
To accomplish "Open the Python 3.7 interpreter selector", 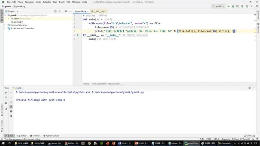I will [x=241, y=139].
